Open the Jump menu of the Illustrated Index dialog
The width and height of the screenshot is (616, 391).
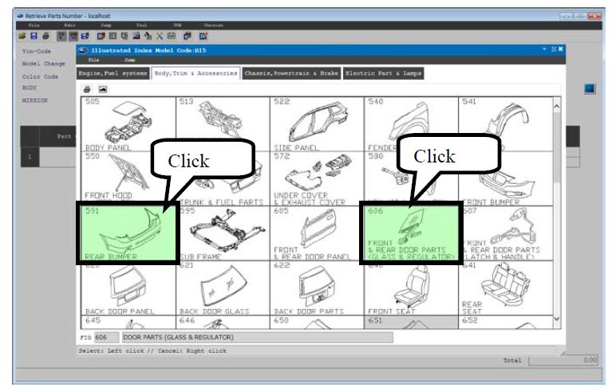point(129,60)
